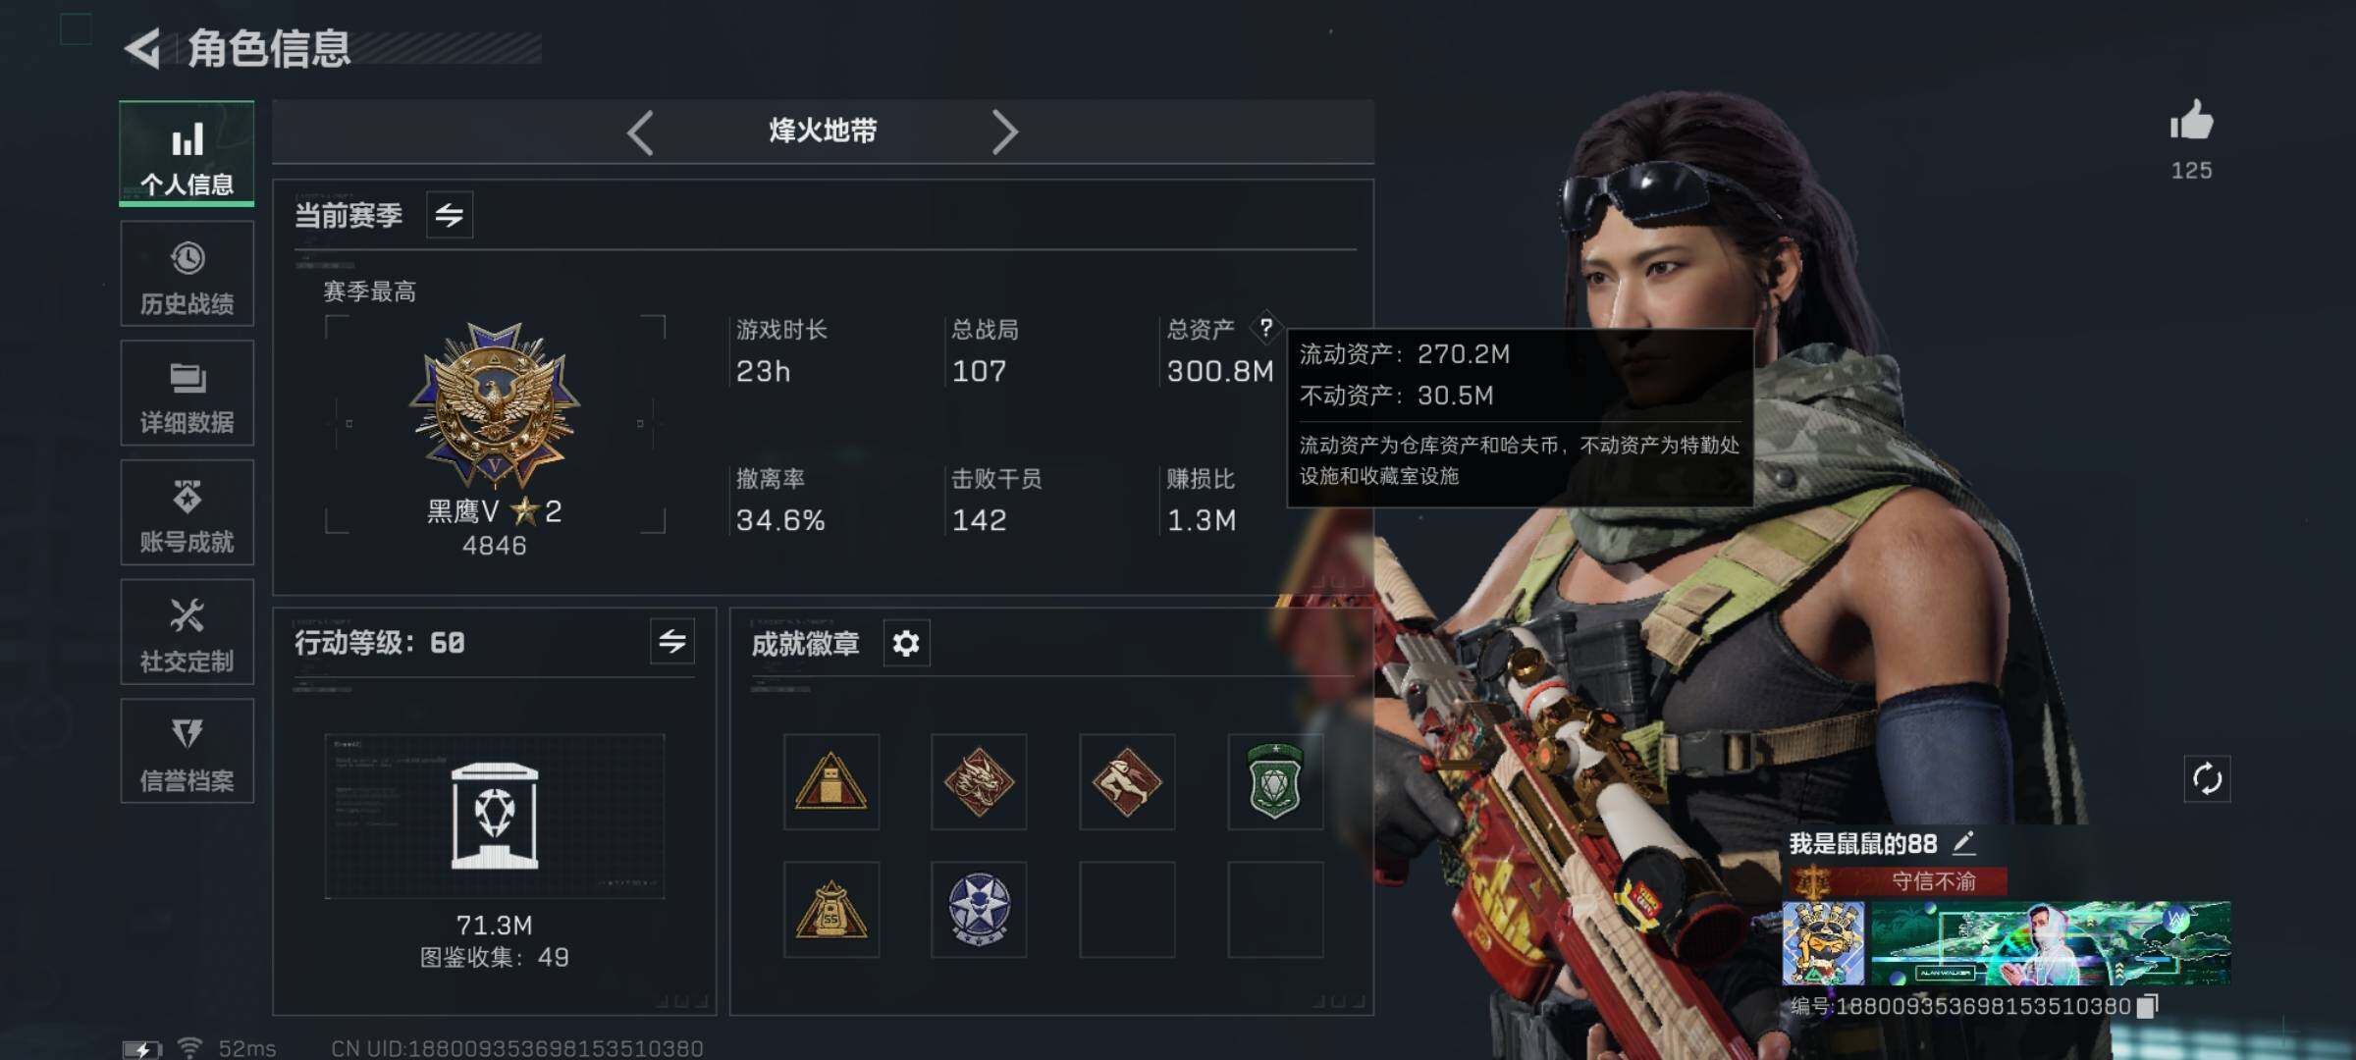Click the 黑鹰V season rank emblem
The width and height of the screenshot is (2356, 1060).
click(x=495, y=406)
